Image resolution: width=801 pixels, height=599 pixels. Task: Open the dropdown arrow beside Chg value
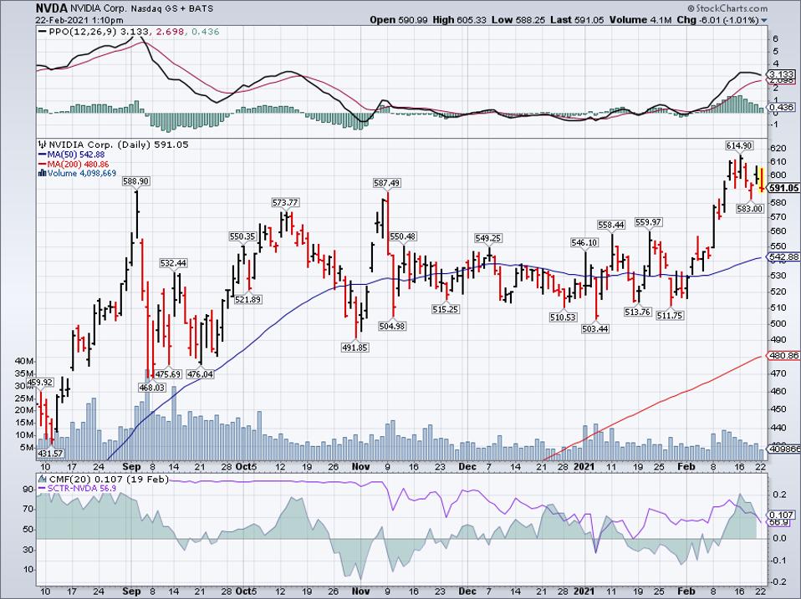coord(764,20)
